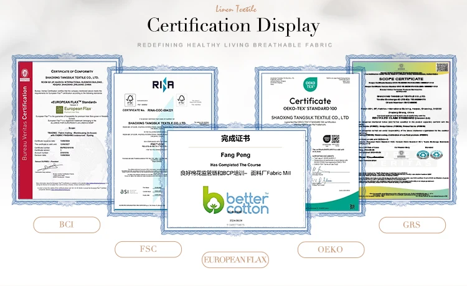467x286 pixels.
Task: Click 'Has Completed The Course' text
Action: click(x=235, y=165)
